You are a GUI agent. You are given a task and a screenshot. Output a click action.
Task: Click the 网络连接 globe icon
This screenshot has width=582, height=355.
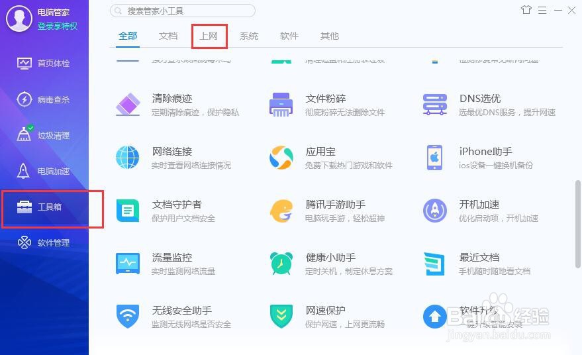tap(128, 158)
